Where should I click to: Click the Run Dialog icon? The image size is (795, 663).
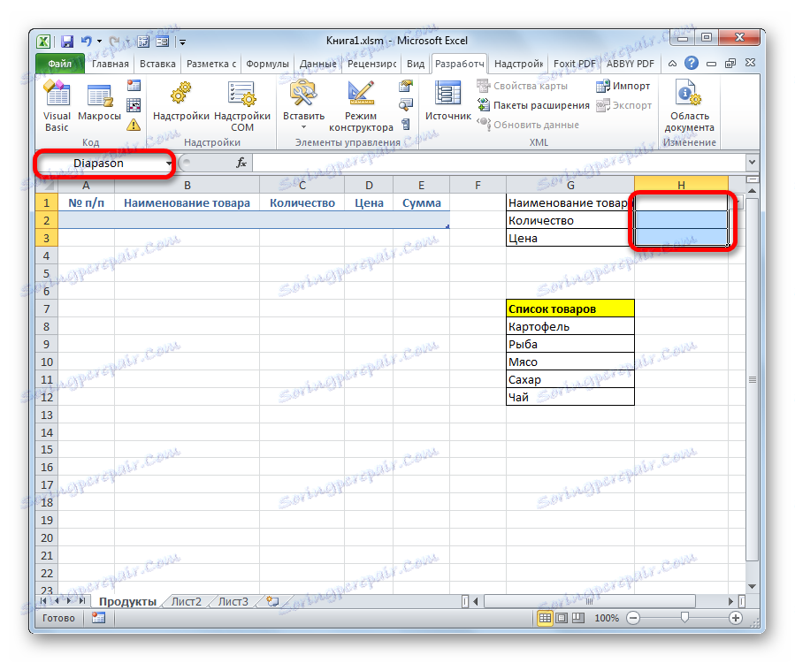[406, 125]
